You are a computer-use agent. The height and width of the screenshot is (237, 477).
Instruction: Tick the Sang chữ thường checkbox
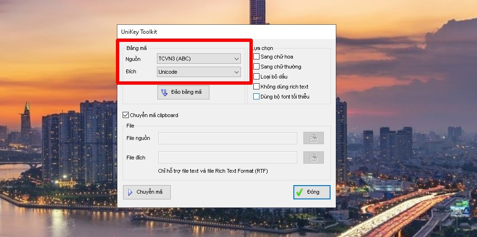pyautogui.click(x=257, y=67)
